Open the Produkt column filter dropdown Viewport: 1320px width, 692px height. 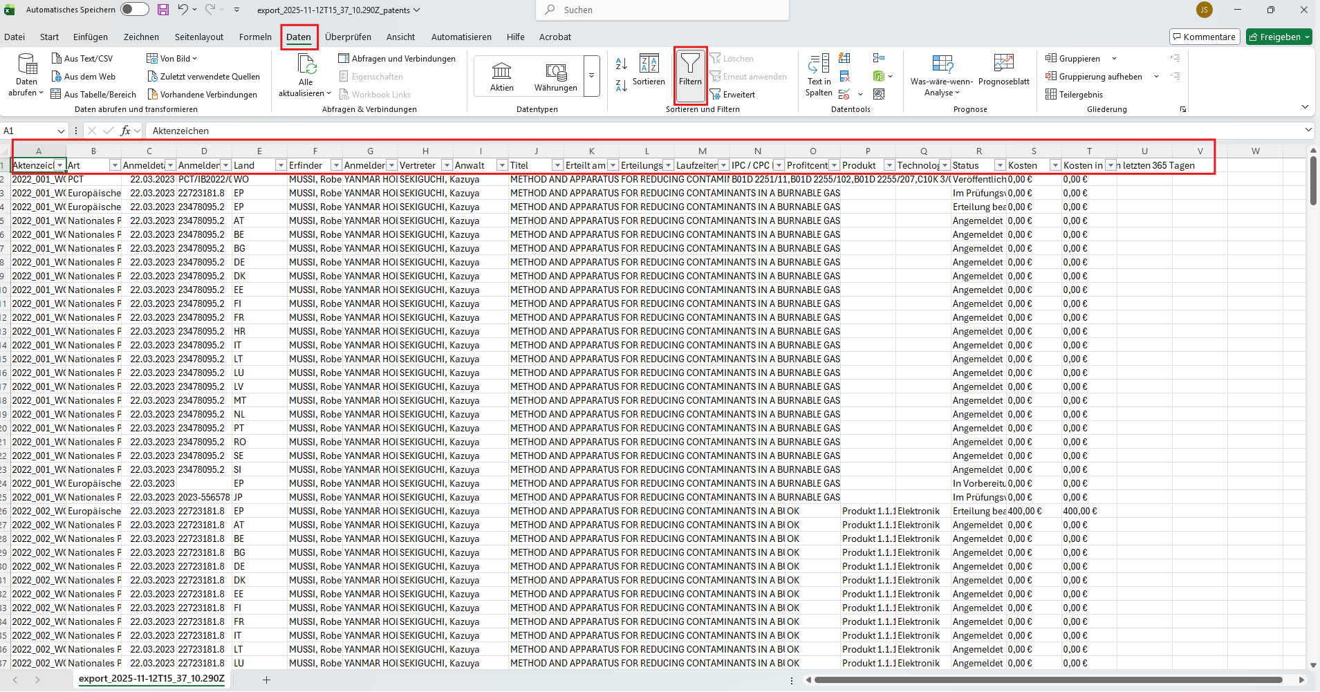click(x=889, y=165)
